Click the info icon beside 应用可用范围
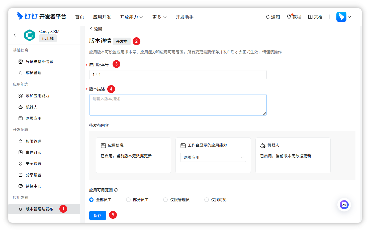This screenshot has width=370, height=231. 116,190
